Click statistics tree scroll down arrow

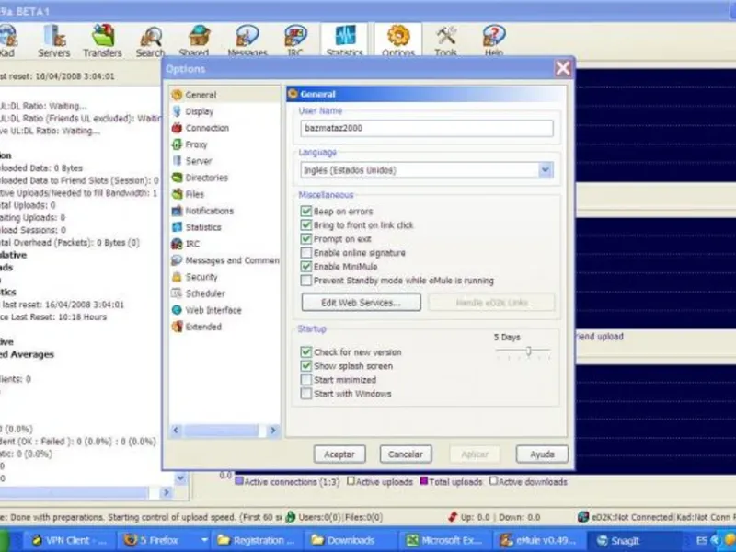(x=180, y=478)
